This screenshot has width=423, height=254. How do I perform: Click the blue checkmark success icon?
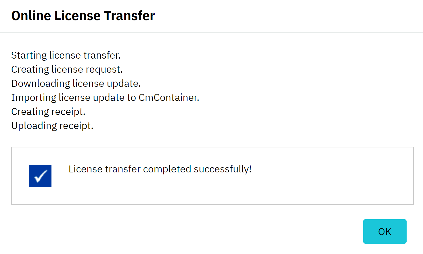coord(40,176)
